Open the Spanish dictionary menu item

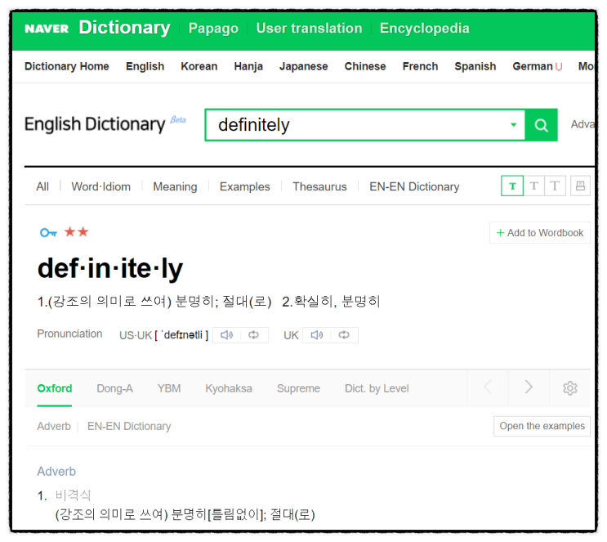(x=475, y=67)
